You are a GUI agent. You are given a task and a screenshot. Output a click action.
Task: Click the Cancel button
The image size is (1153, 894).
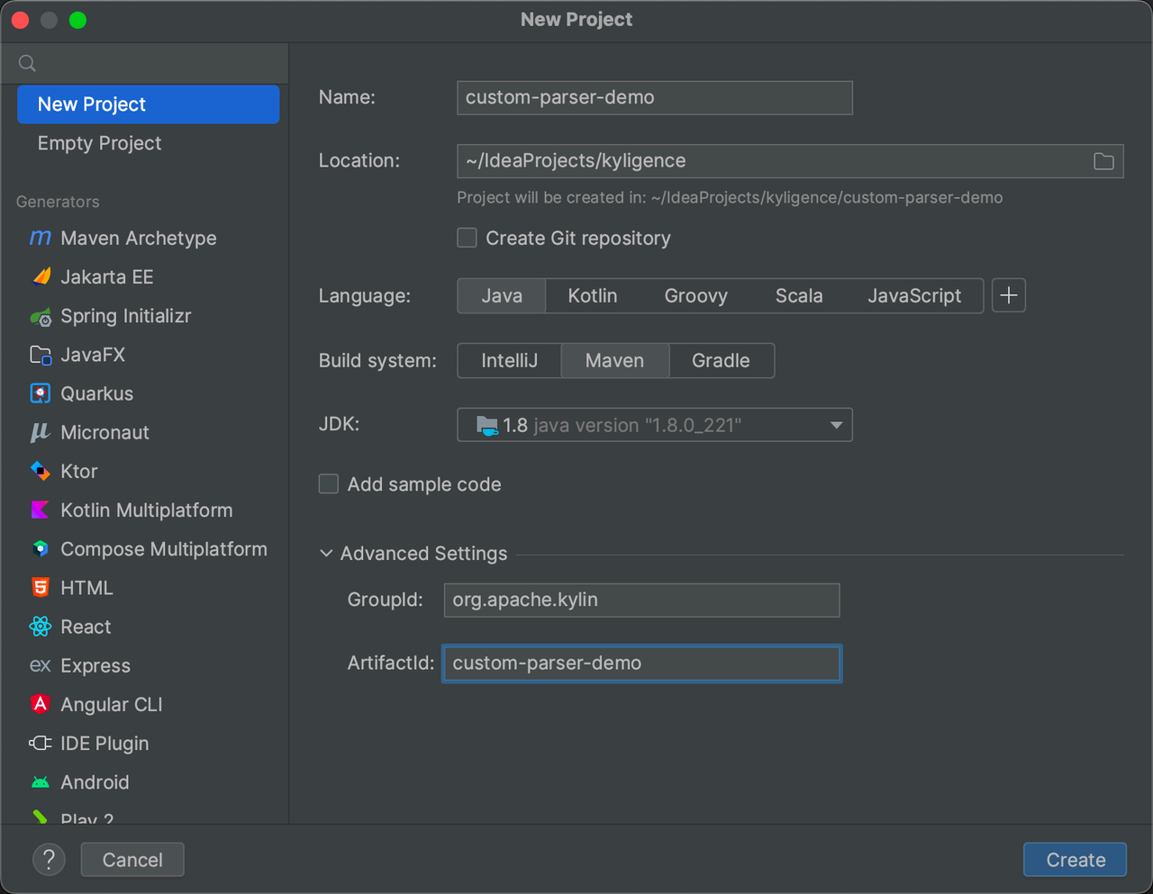click(x=132, y=860)
